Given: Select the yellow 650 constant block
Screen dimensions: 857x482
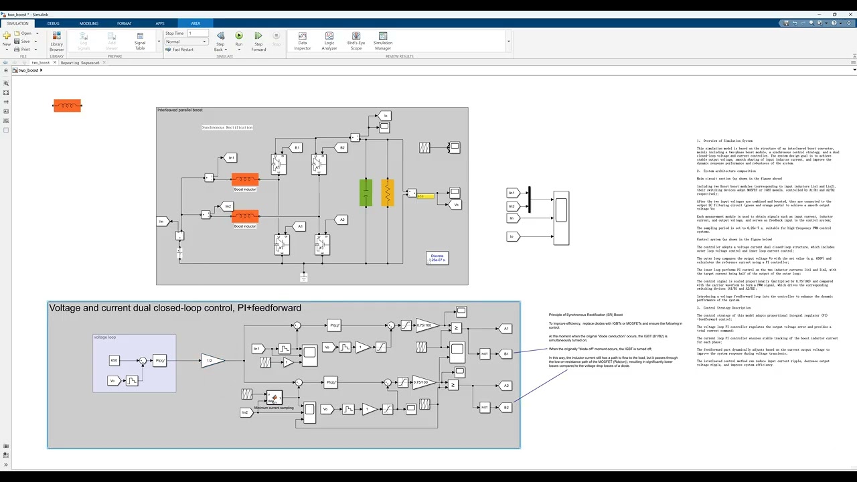Looking at the screenshot, I should [425, 196].
